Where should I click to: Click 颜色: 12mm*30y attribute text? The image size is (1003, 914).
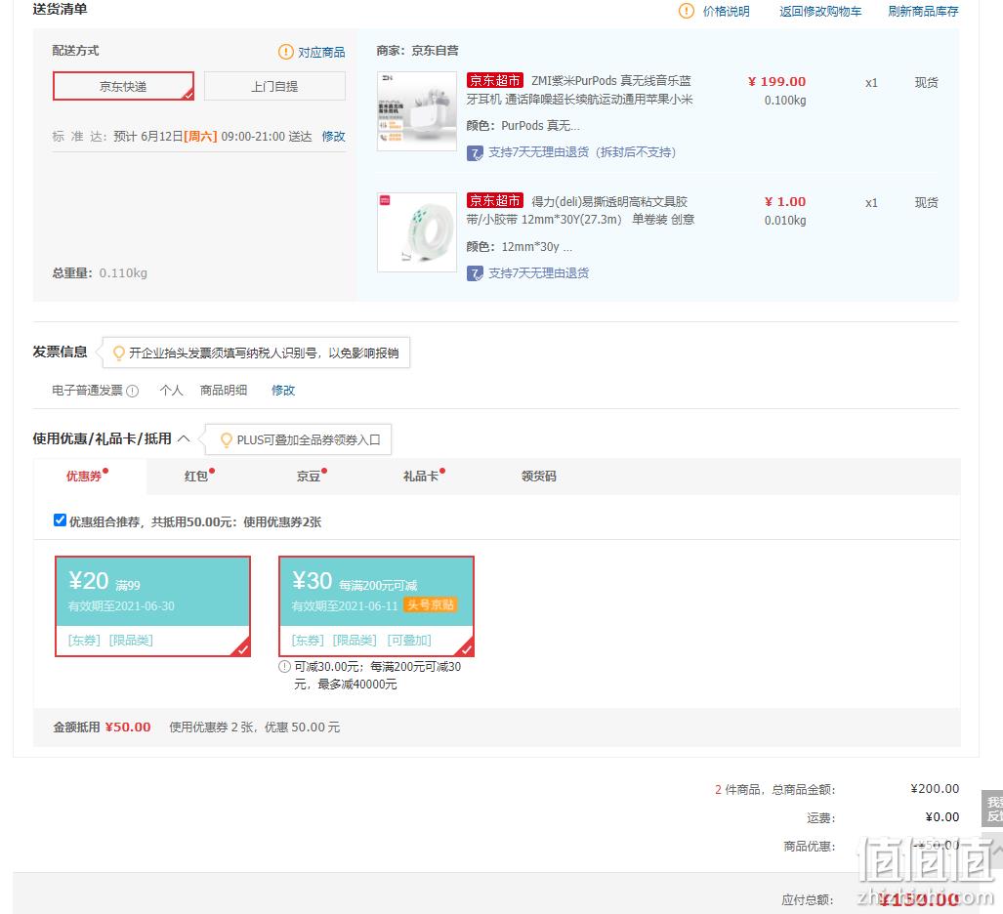click(x=520, y=247)
